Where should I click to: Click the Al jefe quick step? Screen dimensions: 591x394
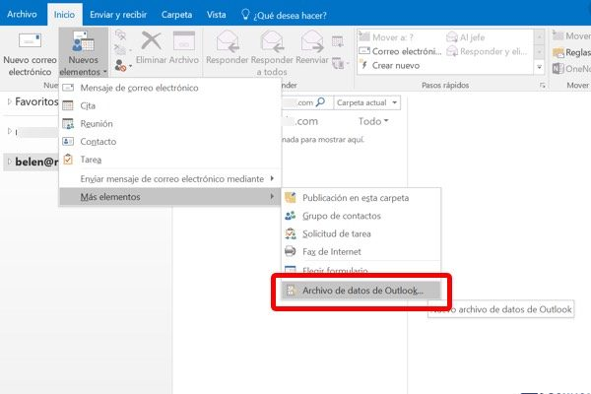point(465,37)
